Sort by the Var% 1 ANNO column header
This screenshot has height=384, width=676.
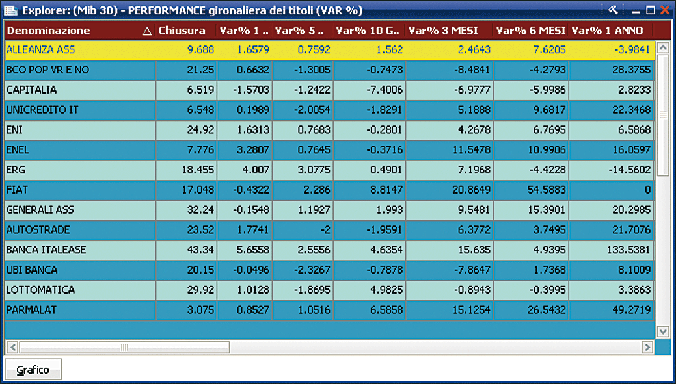click(612, 31)
